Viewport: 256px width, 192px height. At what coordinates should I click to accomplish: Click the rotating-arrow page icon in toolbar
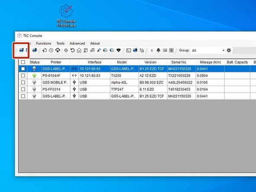click(x=45, y=50)
